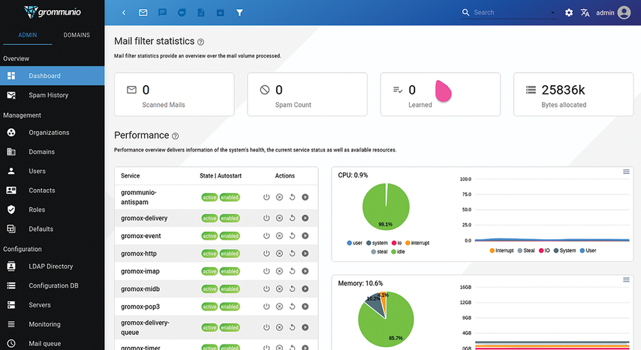Click the Spam Count statistics card

click(307, 95)
